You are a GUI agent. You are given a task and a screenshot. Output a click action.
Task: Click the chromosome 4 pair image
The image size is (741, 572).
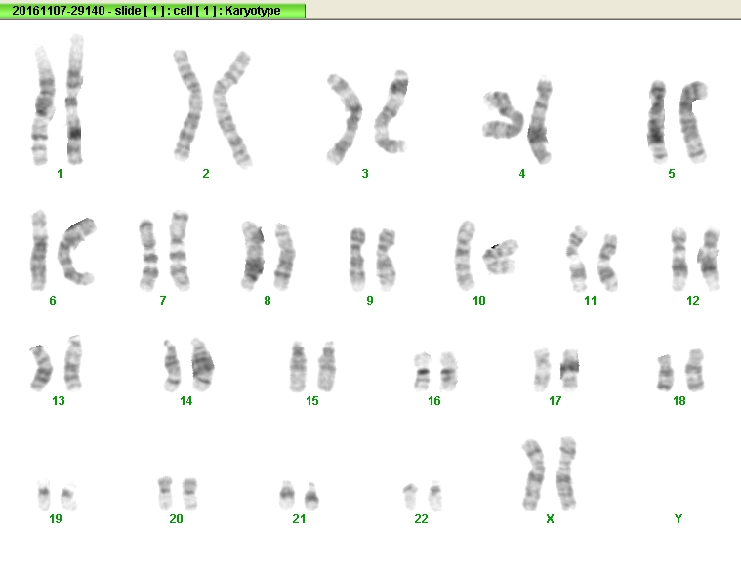click(x=517, y=120)
